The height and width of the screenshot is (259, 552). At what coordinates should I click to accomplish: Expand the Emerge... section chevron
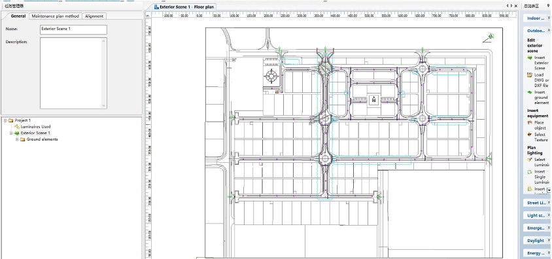(549, 228)
